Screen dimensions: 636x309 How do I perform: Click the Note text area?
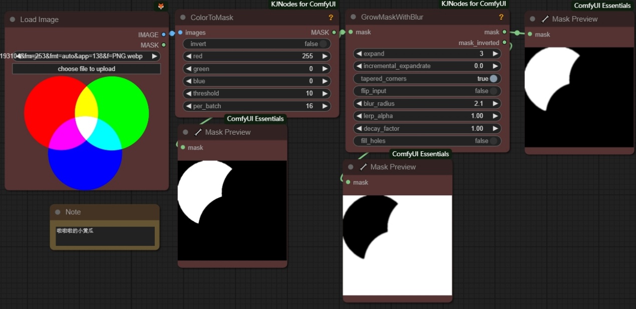tap(105, 236)
